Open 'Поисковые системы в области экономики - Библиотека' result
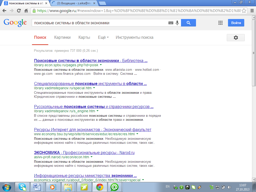This screenshot has height=192, width=256. pos(90,60)
